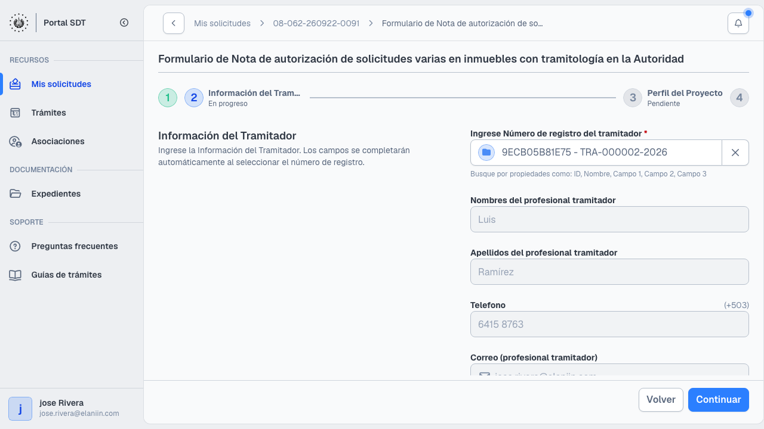This screenshot has height=429, width=764.
Task: Click the 08-062-260922-0091 breadcrumb link
Action: click(x=316, y=23)
